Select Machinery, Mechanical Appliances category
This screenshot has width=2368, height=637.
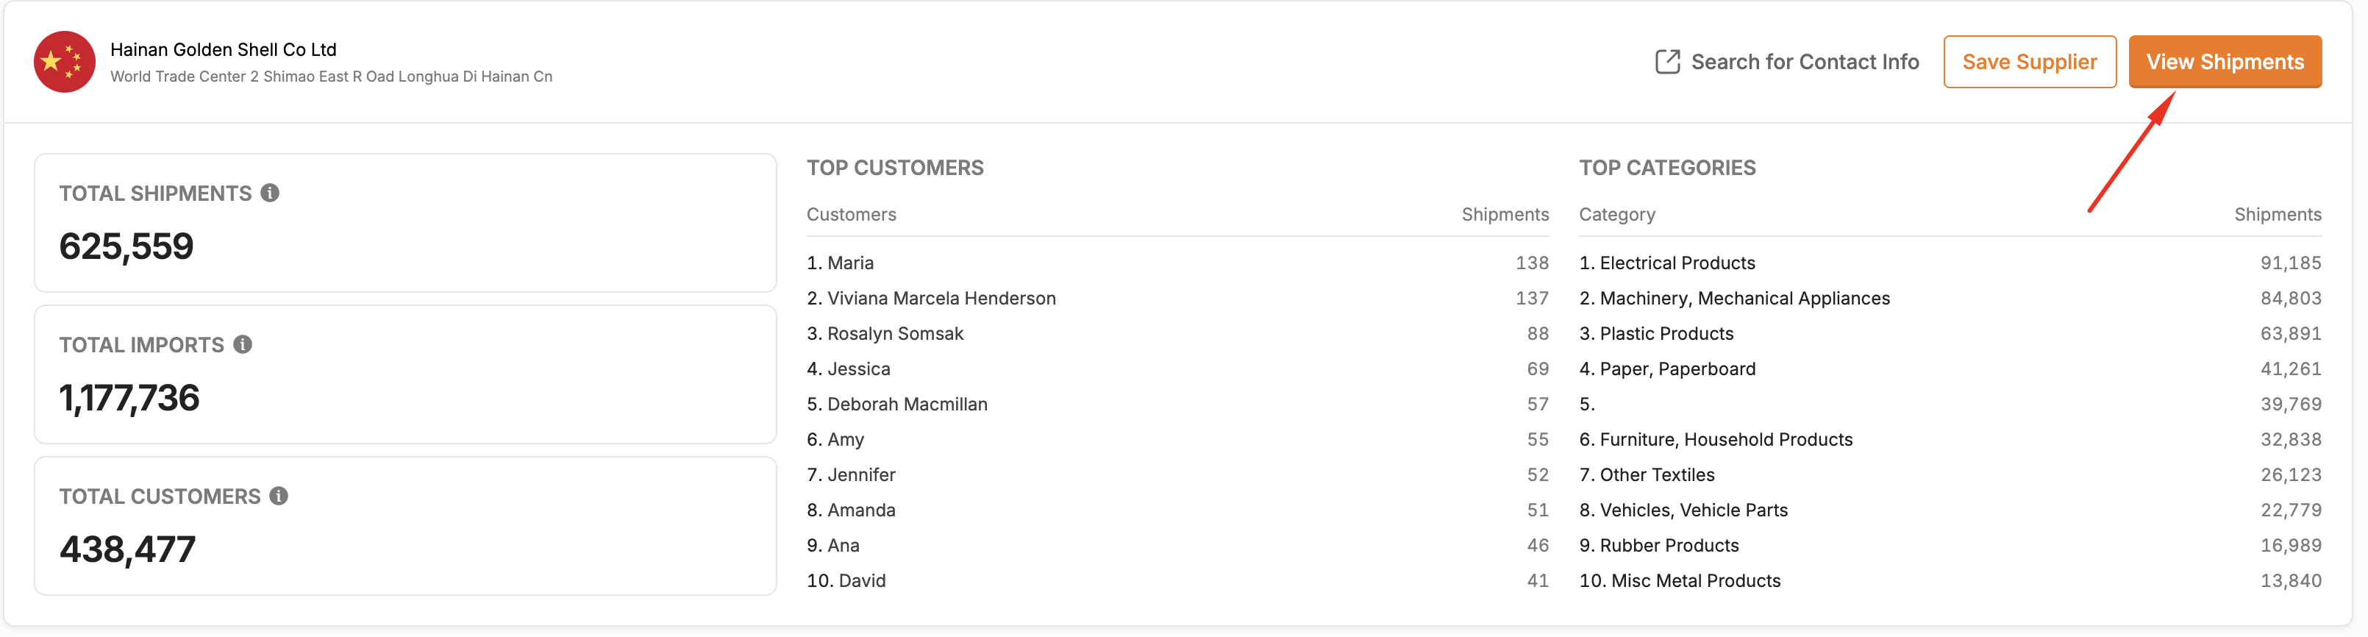[x=1744, y=299]
